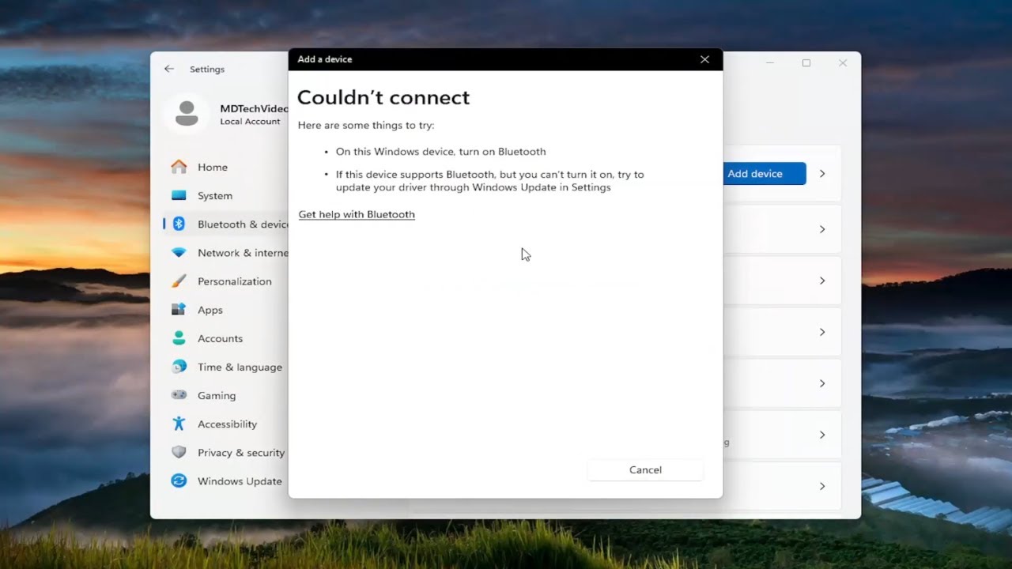This screenshot has height=569, width=1012.
Task: Click the "turn on Bluetooth" suggestion line
Action: (x=440, y=152)
